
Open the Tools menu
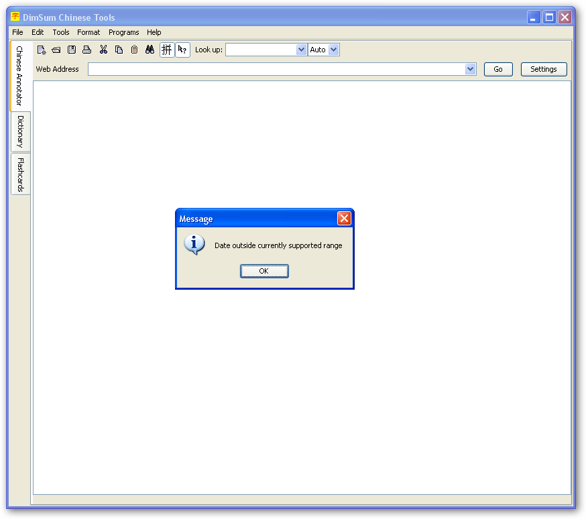[61, 32]
